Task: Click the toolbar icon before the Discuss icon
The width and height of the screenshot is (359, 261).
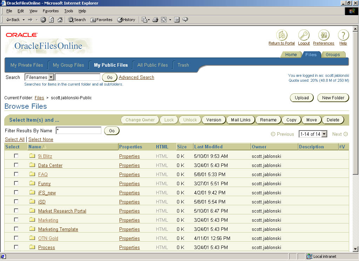Action: [x=177, y=20]
